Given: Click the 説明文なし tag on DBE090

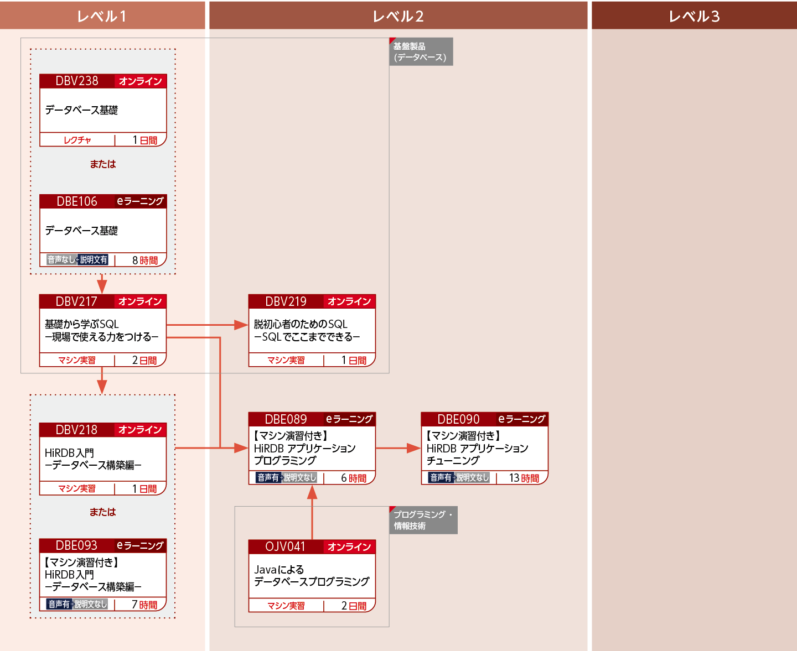Looking at the screenshot, I should (473, 477).
